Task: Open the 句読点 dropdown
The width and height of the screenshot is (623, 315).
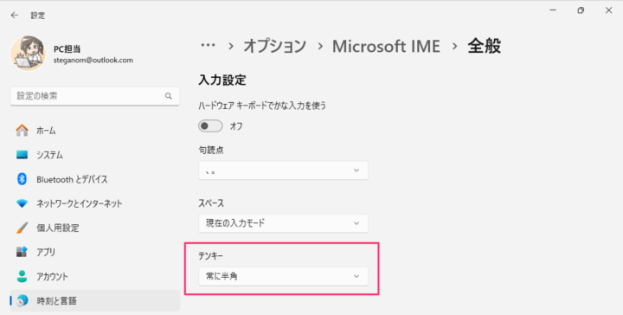Action: click(283, 170)
